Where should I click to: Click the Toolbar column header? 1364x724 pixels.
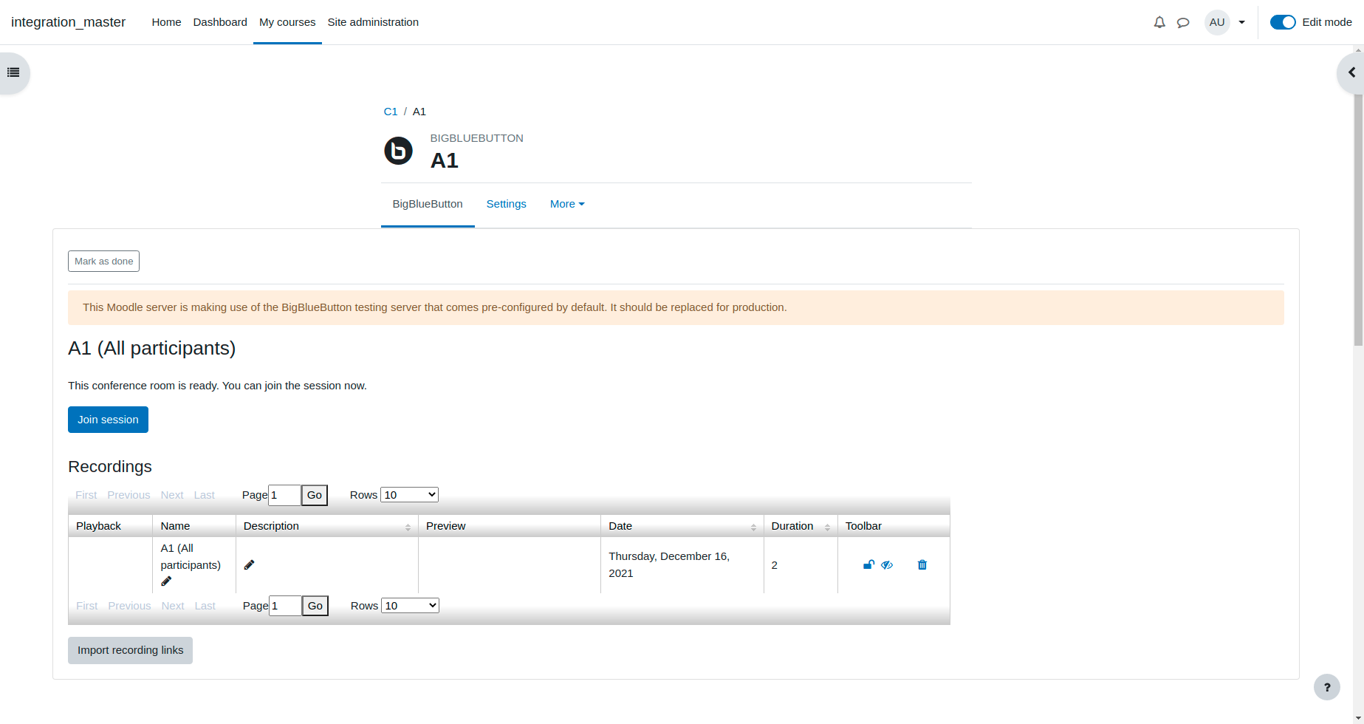pyautogui.click(x=894, y=526)
